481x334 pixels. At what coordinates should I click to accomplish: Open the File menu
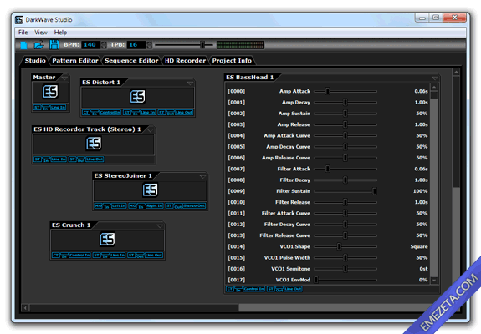click(23, 33)
